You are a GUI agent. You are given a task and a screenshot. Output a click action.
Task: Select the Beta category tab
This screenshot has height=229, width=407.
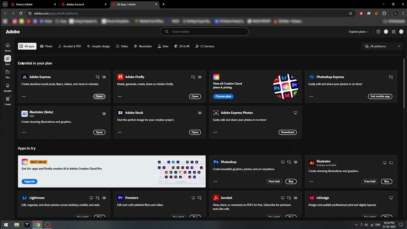pos(163,46)
